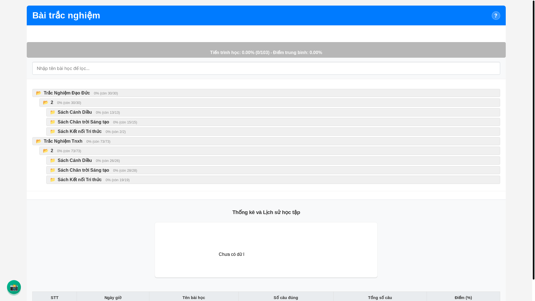Image resolution: width=535 pixels, height=301 pixels.
Task: Click the lesson name filter input
Action: 266,68
